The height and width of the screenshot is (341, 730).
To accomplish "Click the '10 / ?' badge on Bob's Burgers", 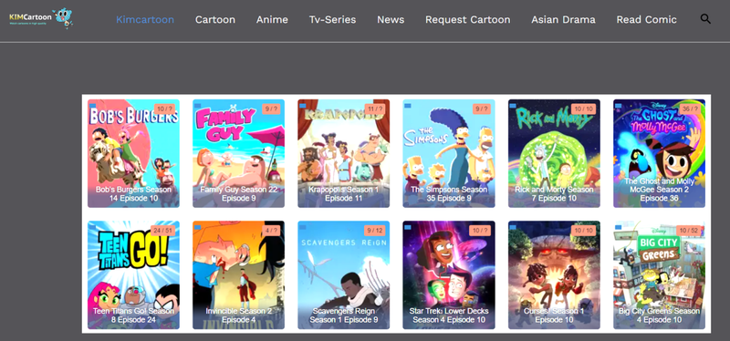I will tap(165, 108).
